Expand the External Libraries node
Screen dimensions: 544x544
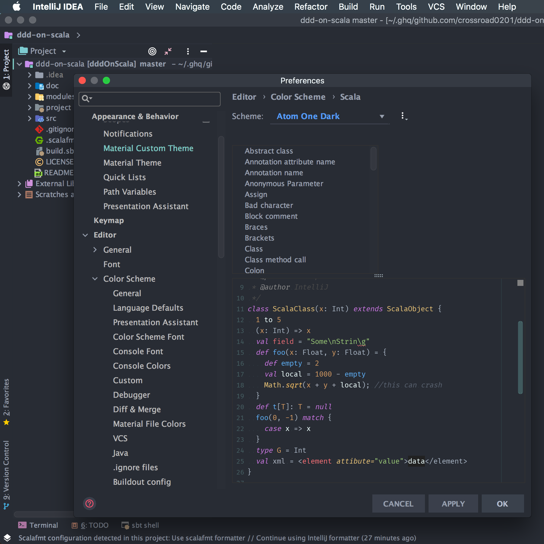[x=19, y=183]
